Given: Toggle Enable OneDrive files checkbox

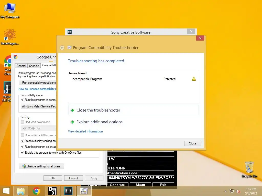Looking at the screenshot, I should tap(23, 152).
